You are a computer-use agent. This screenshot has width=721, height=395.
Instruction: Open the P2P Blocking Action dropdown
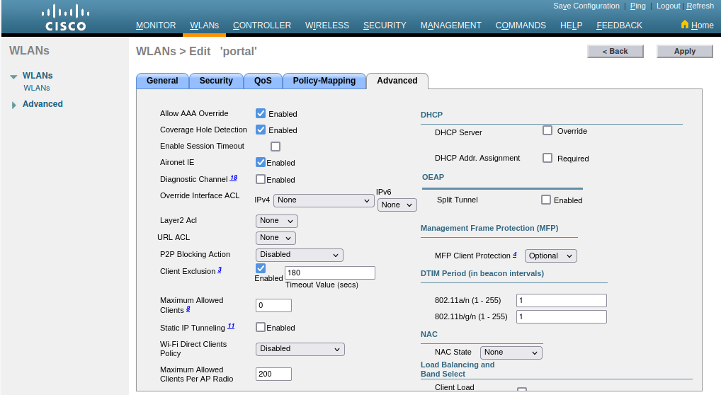coord(299,255)
